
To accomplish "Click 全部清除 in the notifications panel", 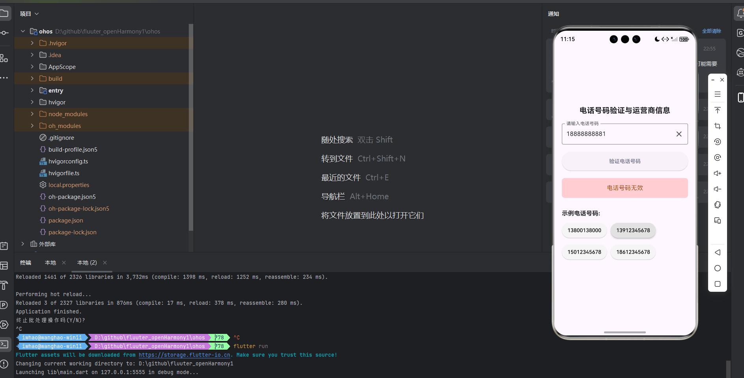I will 712,31.
